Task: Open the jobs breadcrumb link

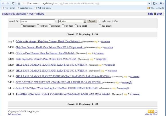Action: [x=31, y=14]
